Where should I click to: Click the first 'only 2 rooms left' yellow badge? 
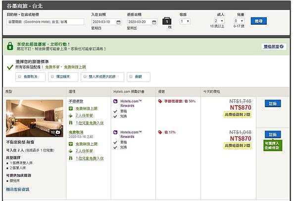tap(238, 115)
